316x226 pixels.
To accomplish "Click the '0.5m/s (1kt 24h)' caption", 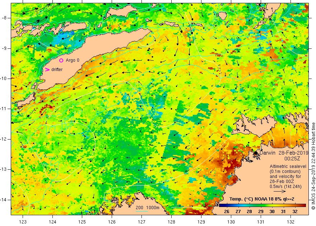I will point(285,187).
